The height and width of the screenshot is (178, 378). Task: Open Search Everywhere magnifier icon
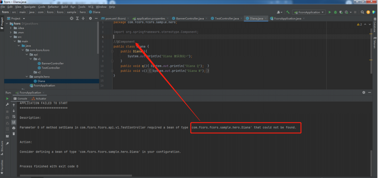coord(362,12)
